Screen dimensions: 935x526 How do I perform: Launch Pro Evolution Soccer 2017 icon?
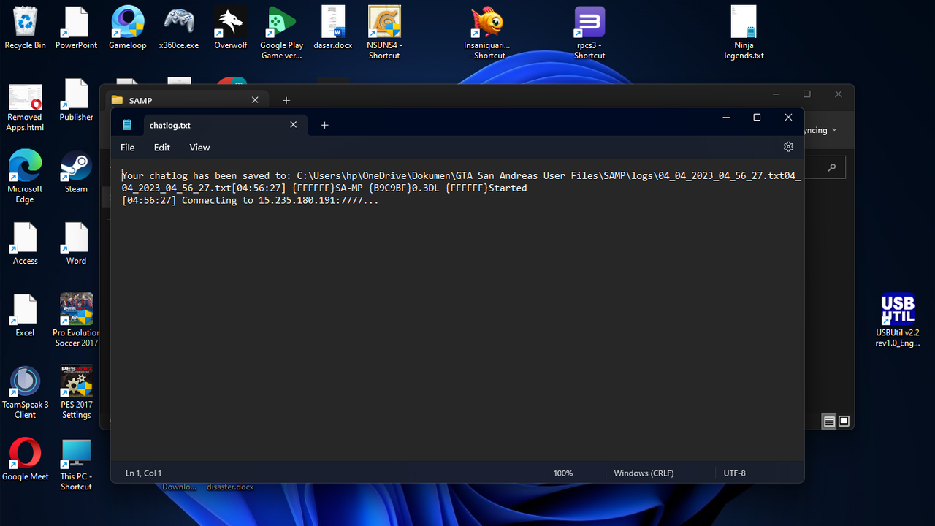(x=76, y=321)
